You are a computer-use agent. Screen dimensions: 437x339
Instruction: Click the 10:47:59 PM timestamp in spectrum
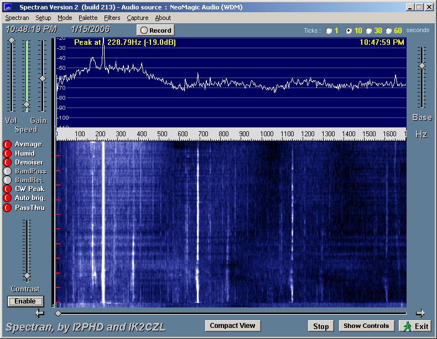pyautogui.click(x=382, y=43)
